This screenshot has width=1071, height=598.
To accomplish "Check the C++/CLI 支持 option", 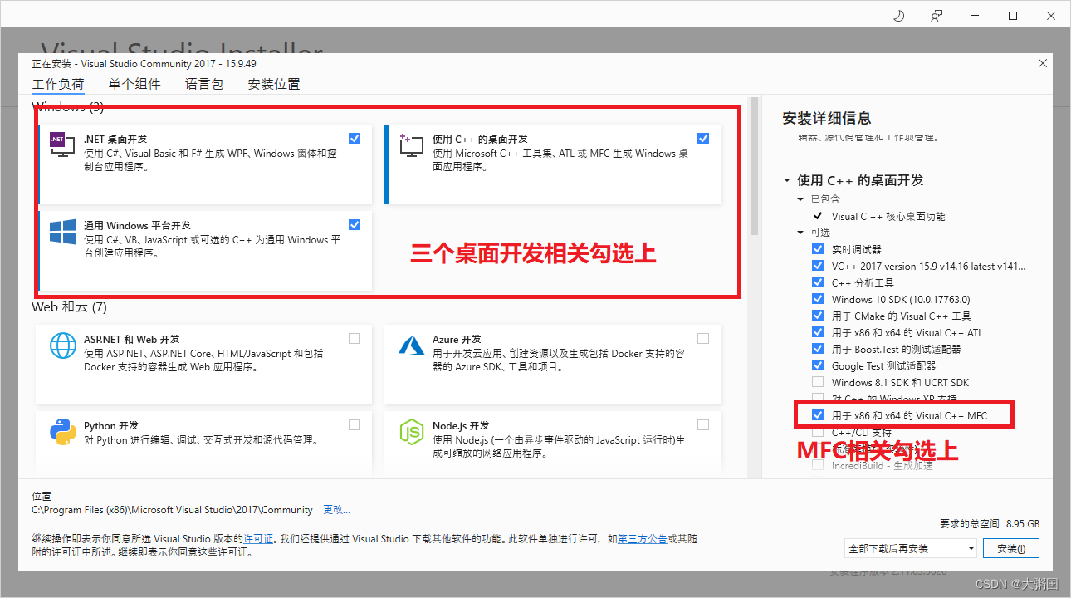I will 818,432.
